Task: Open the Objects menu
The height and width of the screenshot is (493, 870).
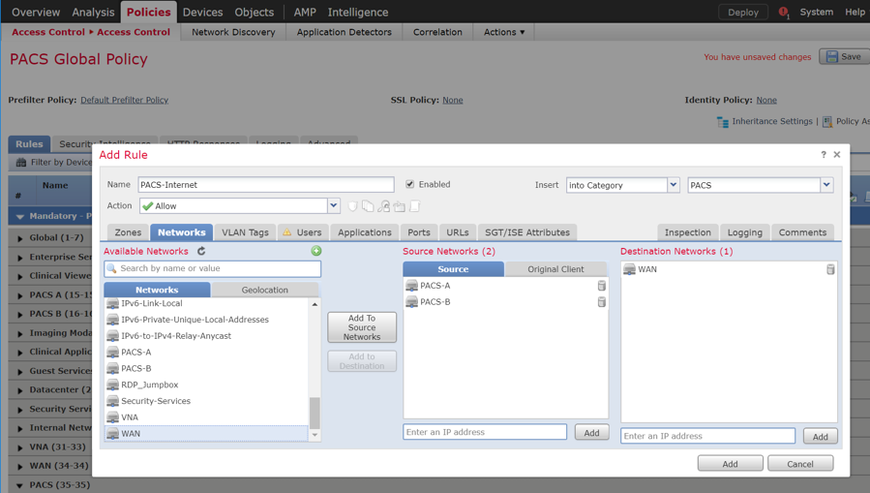Action: coord(255,12)
